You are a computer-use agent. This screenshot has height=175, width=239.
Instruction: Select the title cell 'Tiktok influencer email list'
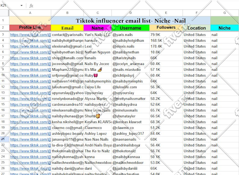pyautogui.click(x=131, y=21)
